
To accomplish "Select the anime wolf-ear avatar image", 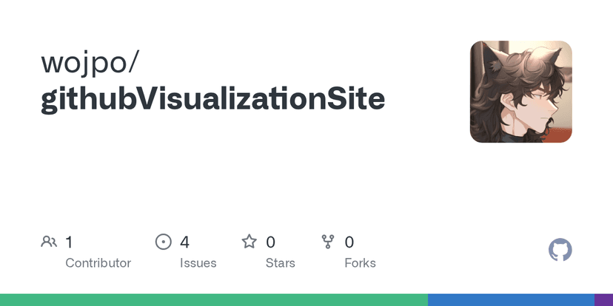I will pyautogui.click(x=521, y=92).
